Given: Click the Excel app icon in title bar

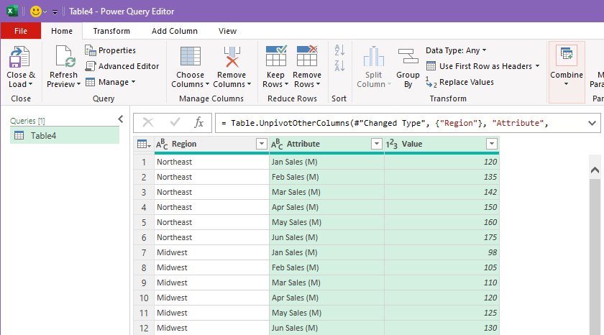Looking at the screenshot, I should pos(12,12).
